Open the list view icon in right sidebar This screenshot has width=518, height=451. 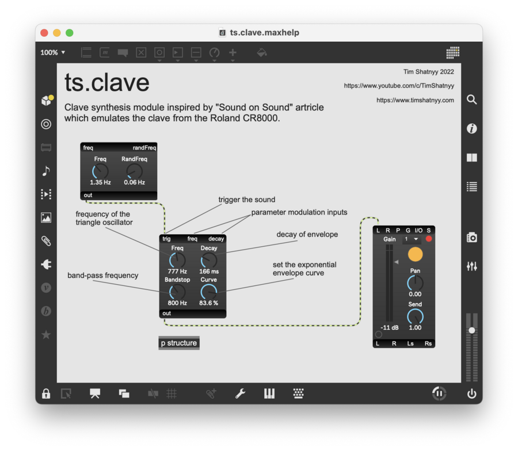(x=472, y=186)
